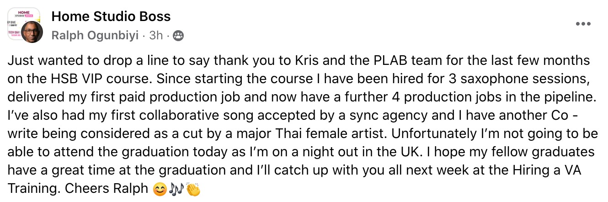Image resolution: width=608 pixels, height=202 pixels.
Task: Visit Ralph Ogunbiyi's profile name link
Action: coord(95,36)
